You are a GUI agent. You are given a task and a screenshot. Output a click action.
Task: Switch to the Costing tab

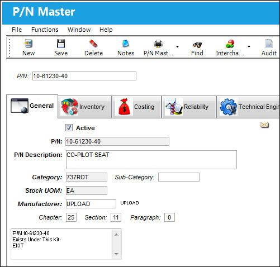point(136,107)
